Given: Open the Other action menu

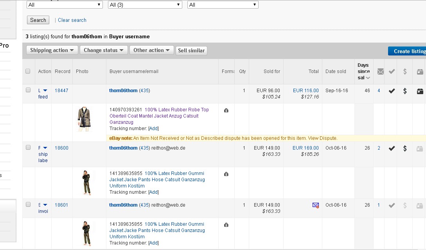Looking at the screenshot, I should click(x=152, y=50).
